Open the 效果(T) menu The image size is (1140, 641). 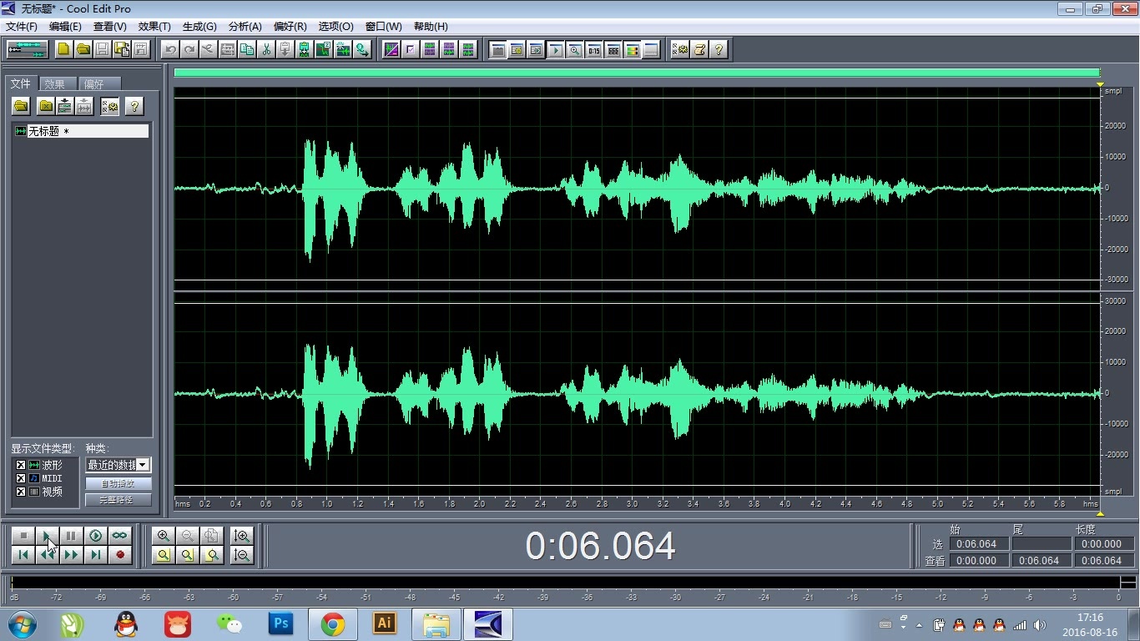pyautogui.click(x=154, y=27)
